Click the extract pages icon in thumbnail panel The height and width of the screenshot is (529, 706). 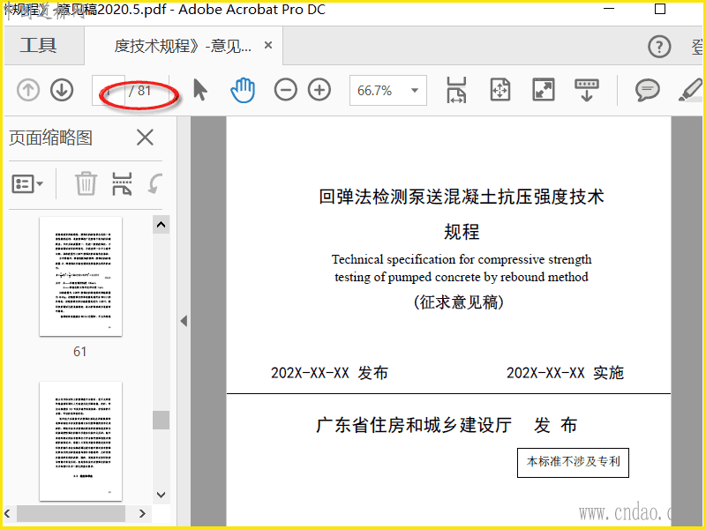tap(122, 183)
